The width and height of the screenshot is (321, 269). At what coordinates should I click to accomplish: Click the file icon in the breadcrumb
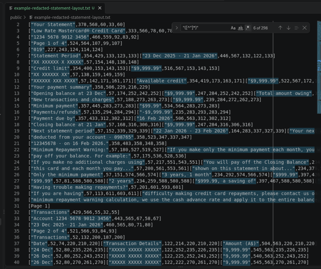point(31,17)
